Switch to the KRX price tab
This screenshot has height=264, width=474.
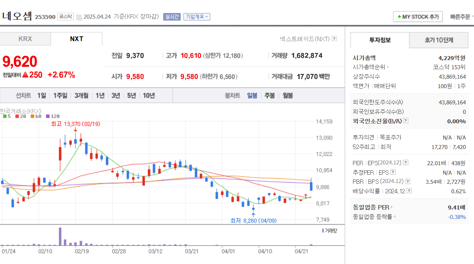coord(25,38)
